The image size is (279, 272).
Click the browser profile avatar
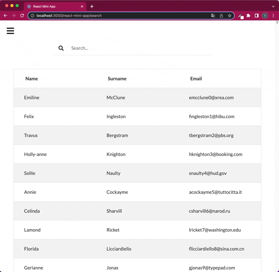265,16
